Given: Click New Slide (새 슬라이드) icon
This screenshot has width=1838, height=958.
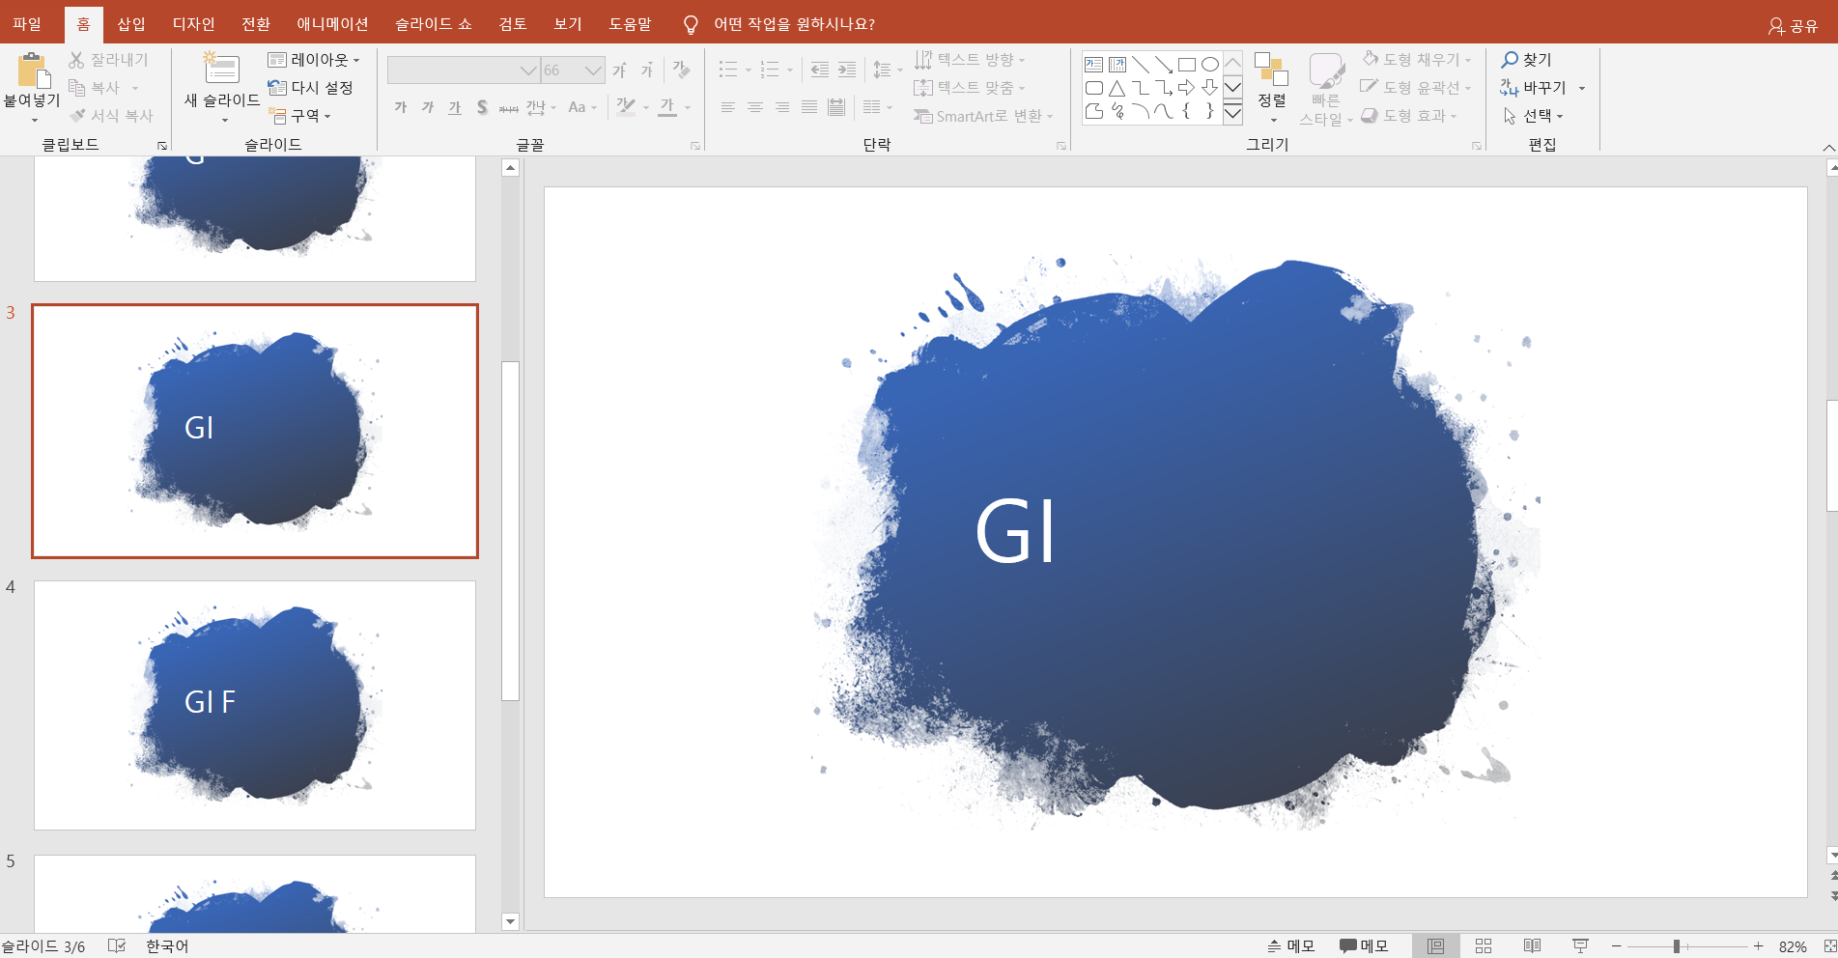Looking at the screenshot, I should (x=221, y=70).
